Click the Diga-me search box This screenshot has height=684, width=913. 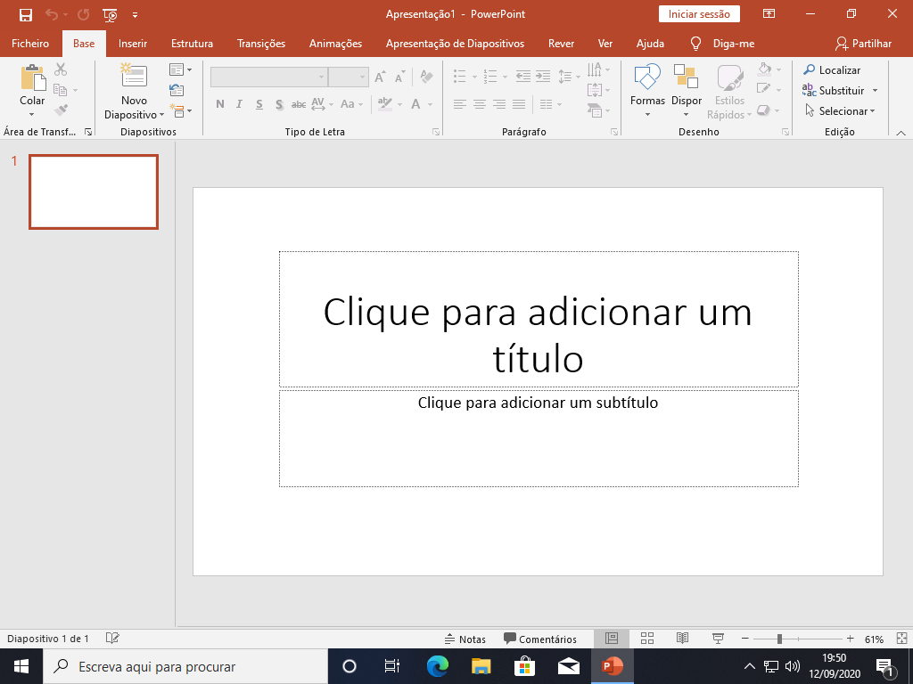(x=722, y=44)
